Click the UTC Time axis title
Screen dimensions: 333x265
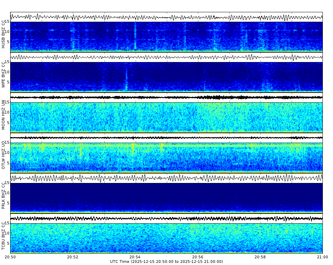[x=166, y=261]
